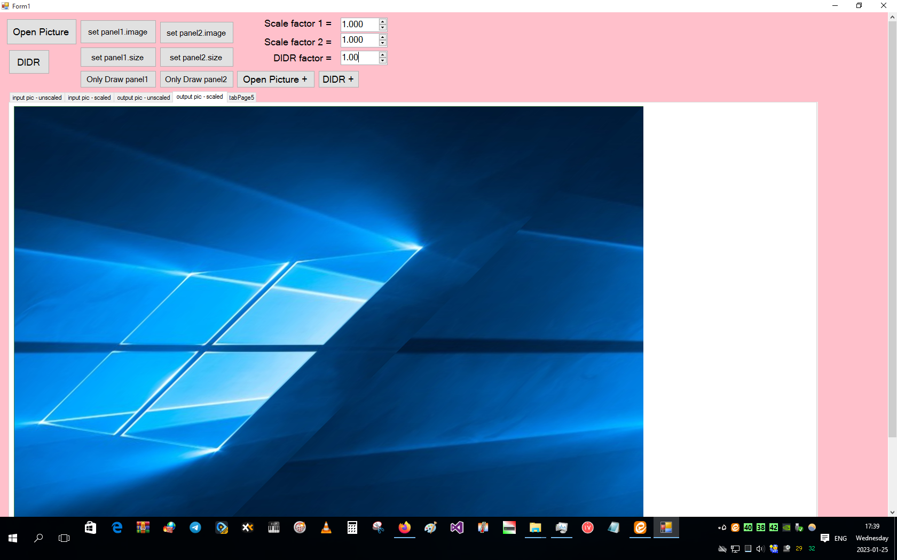
Task: Click Only Draw panel2 button
Action: click(196, 79)
